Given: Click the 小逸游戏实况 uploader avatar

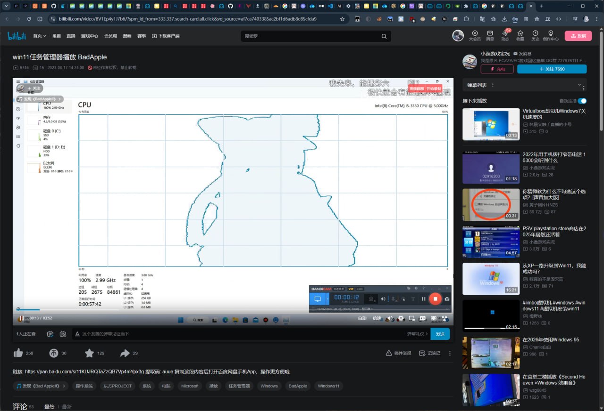Looking at the screenshot, I should coord(470,62).
